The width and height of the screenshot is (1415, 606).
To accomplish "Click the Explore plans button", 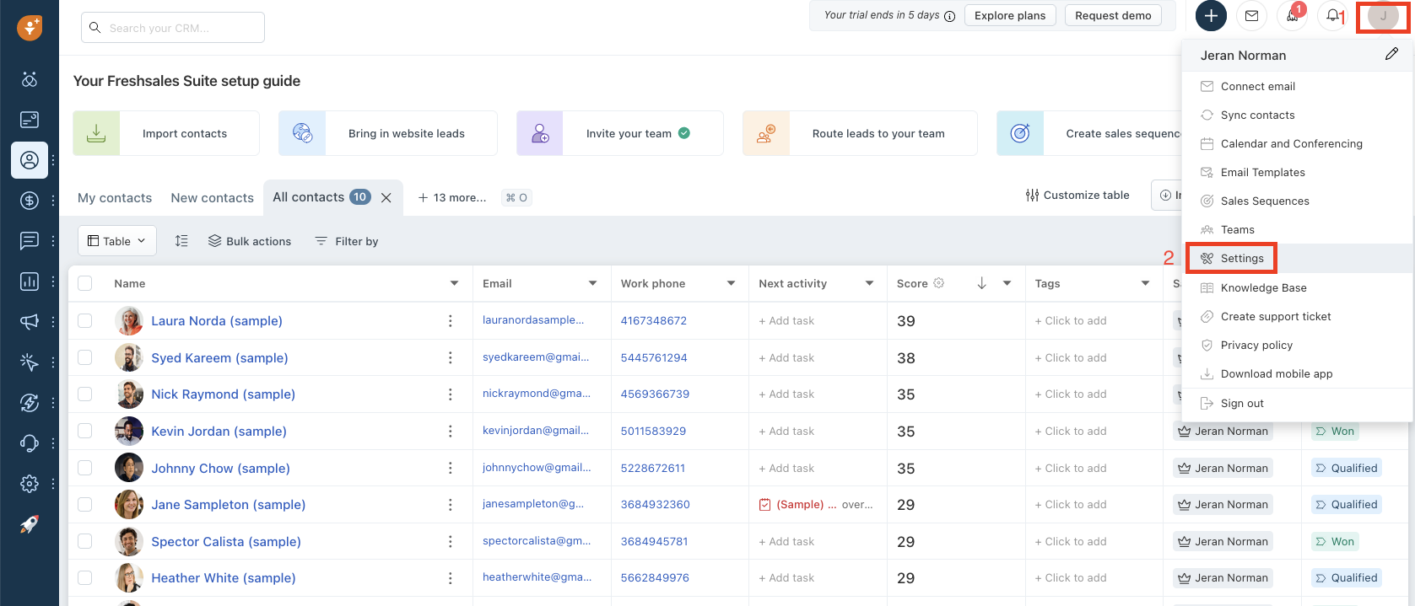I will click(x=1010, y=15).
